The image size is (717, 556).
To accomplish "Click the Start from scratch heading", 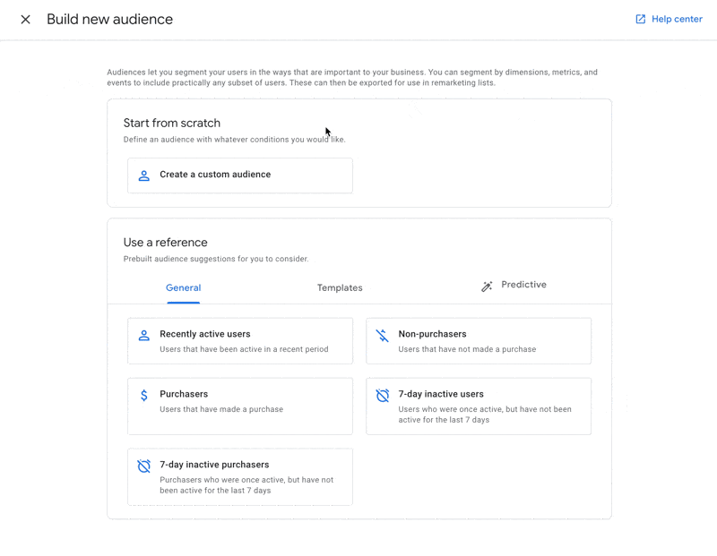I will click(x=172, y=123).
